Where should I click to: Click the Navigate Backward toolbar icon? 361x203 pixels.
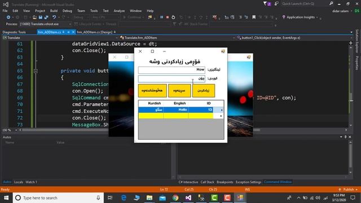(8, 17)
